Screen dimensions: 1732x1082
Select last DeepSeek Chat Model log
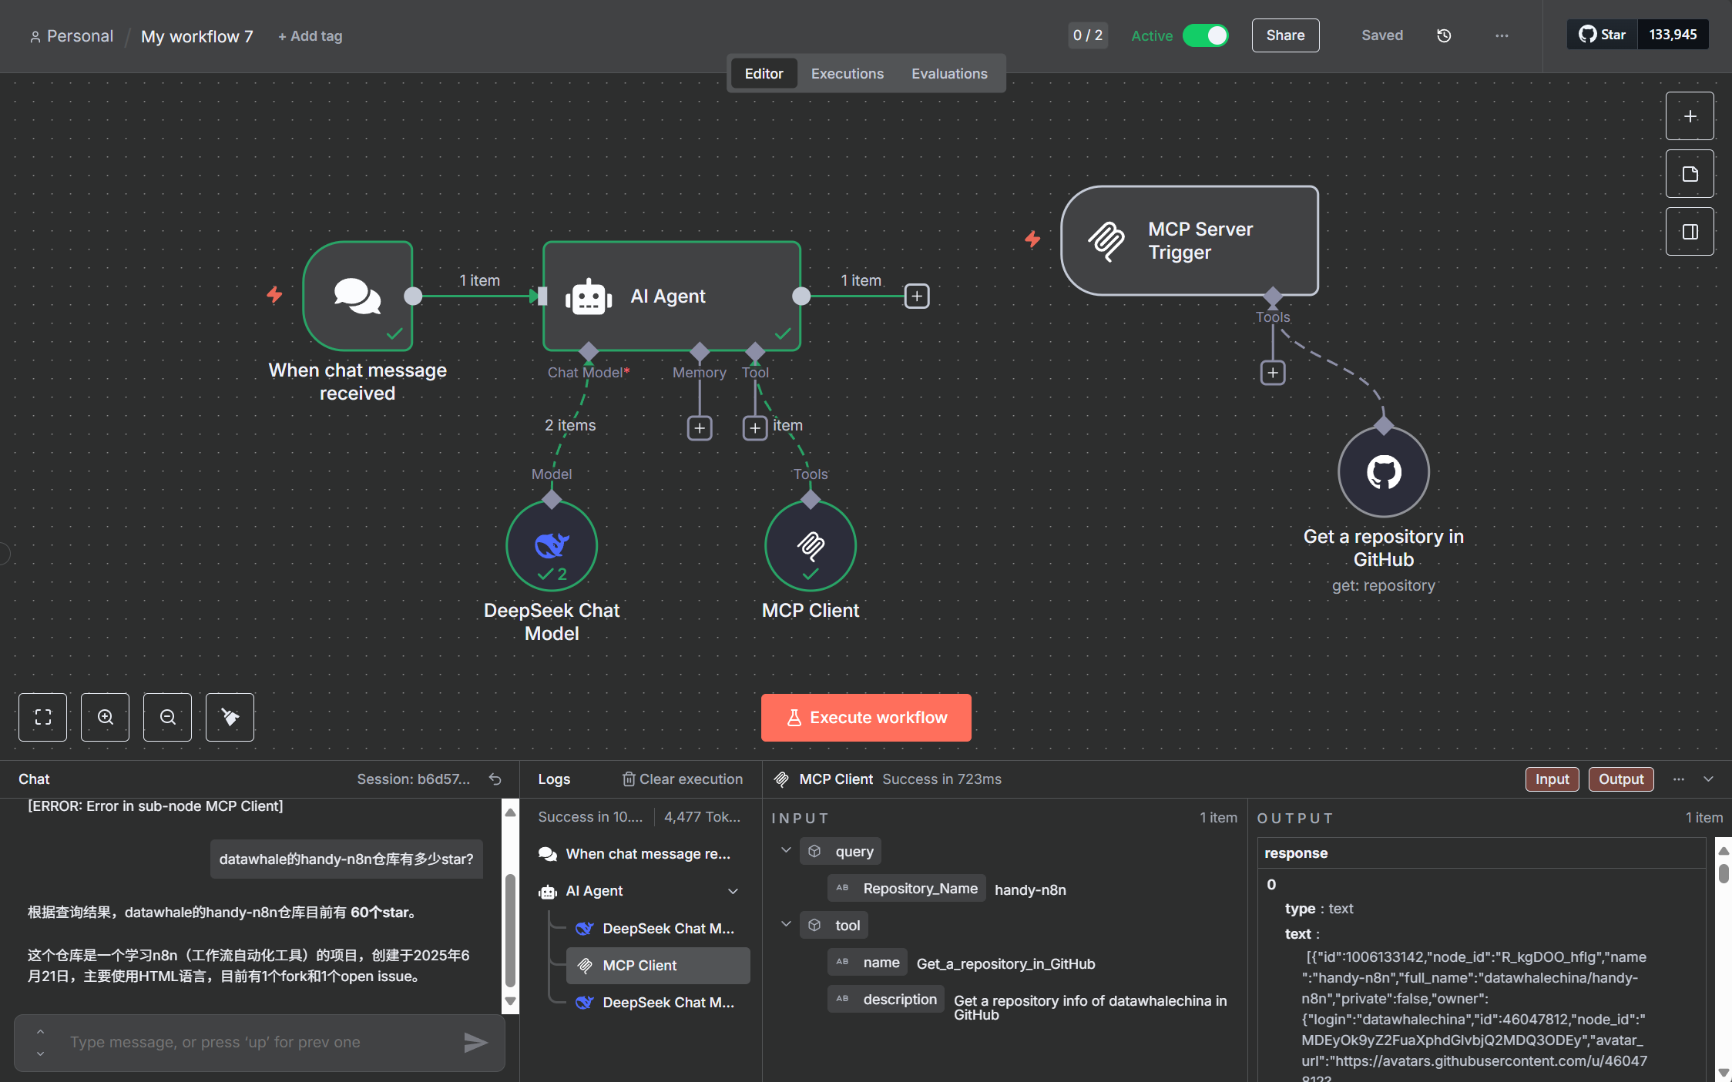click(658, 1003)
